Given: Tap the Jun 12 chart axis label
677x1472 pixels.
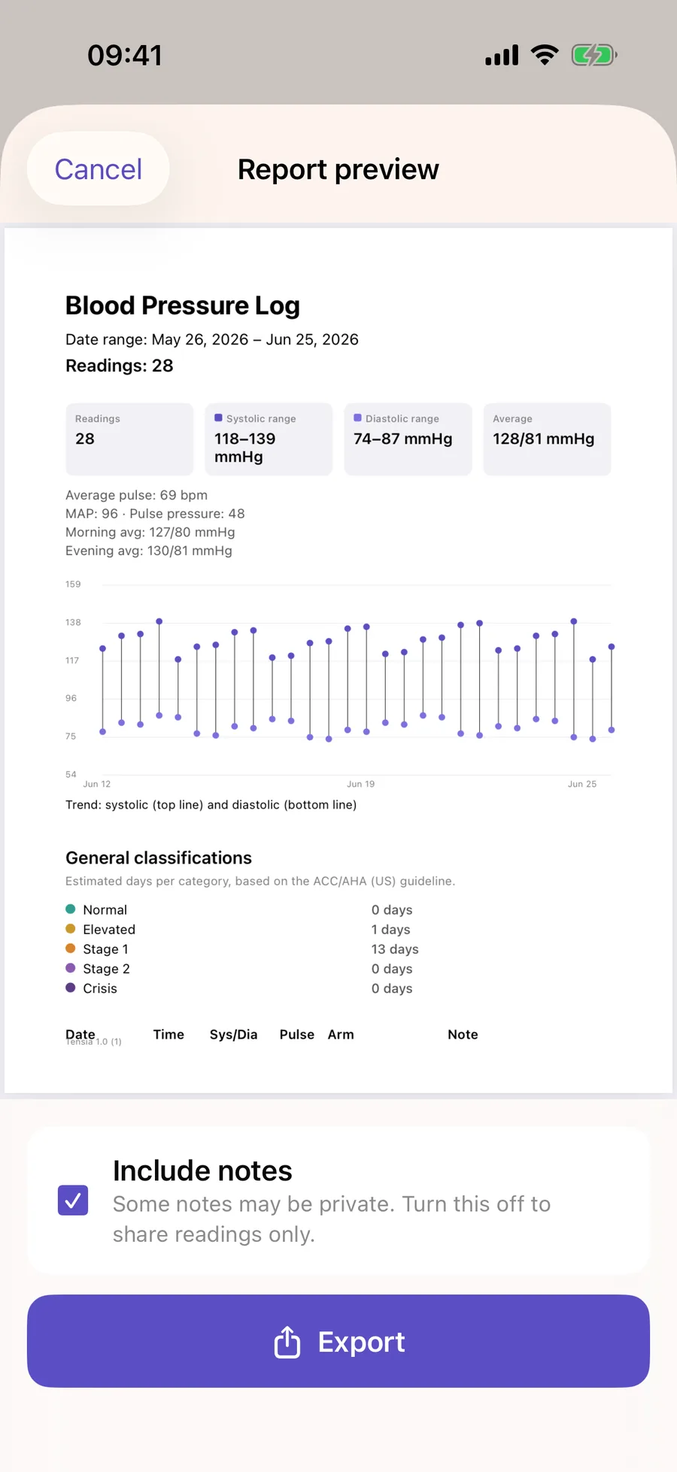Looking at the screenshot, I should coord(97,784).
